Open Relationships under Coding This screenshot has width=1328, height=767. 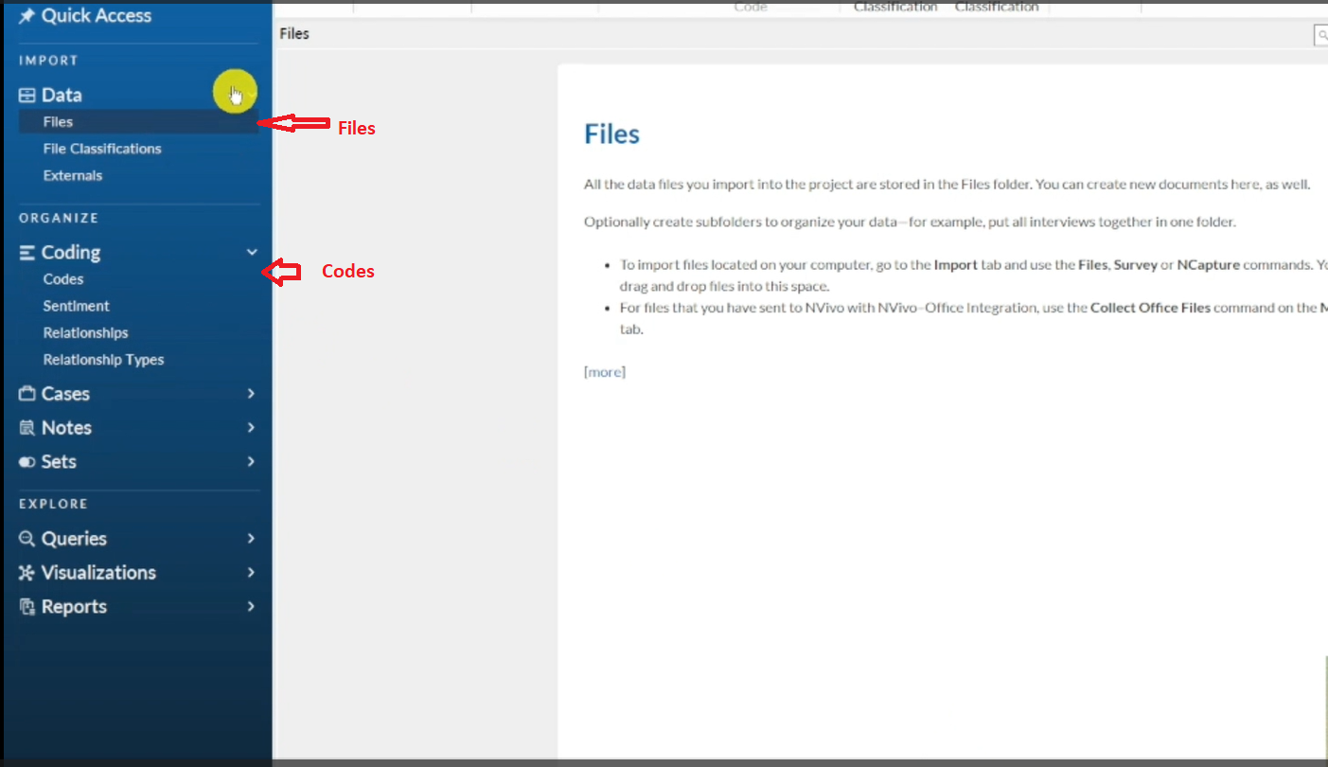(x=86, y=333)
